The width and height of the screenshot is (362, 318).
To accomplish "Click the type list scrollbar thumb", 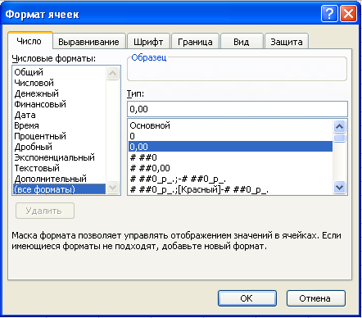I will click(x=339, y=138).
